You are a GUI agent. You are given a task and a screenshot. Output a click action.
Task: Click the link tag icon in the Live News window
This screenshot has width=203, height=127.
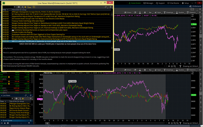106,7
